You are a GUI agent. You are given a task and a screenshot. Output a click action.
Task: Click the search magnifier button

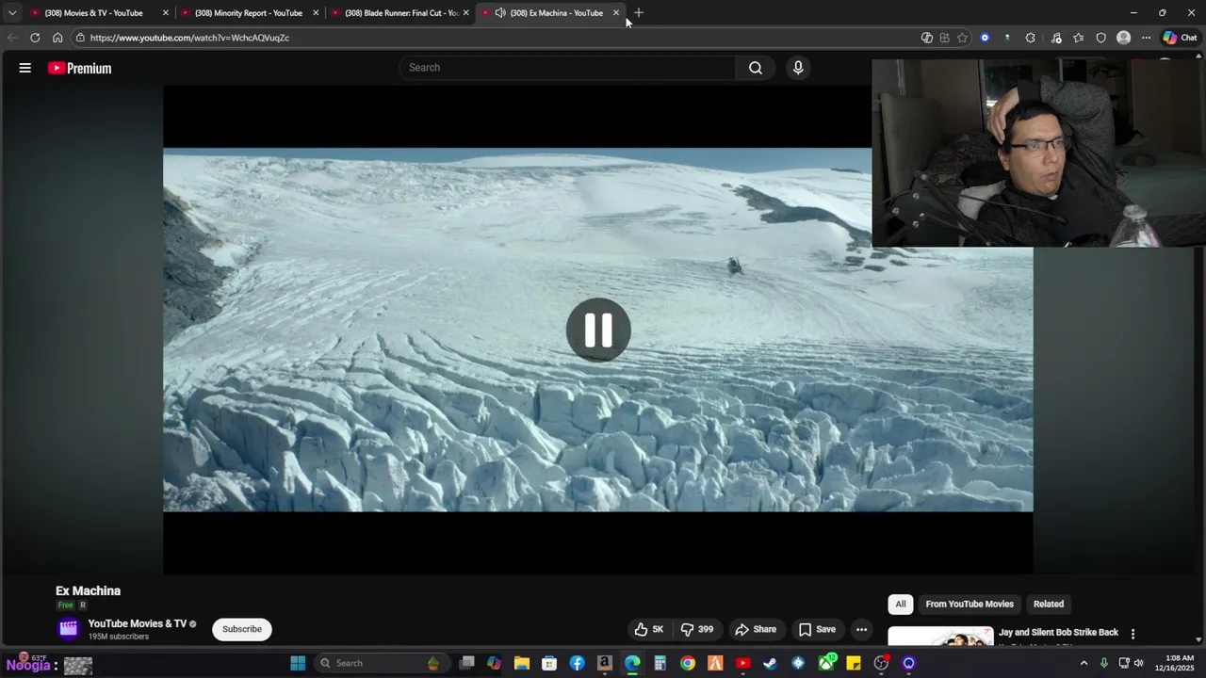[x=756, y=68]
